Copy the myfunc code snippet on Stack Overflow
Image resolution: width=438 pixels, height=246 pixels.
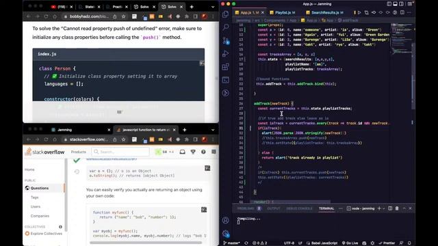click(204, 210)
